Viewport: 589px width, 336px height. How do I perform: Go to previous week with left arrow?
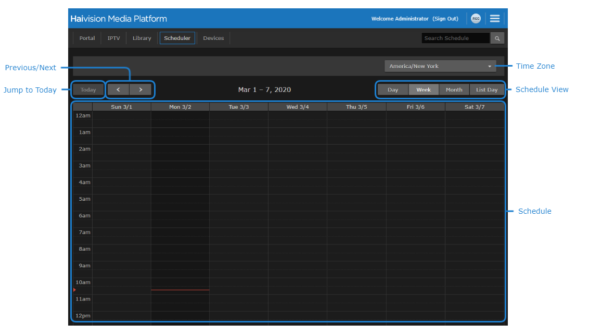(119, 89)
